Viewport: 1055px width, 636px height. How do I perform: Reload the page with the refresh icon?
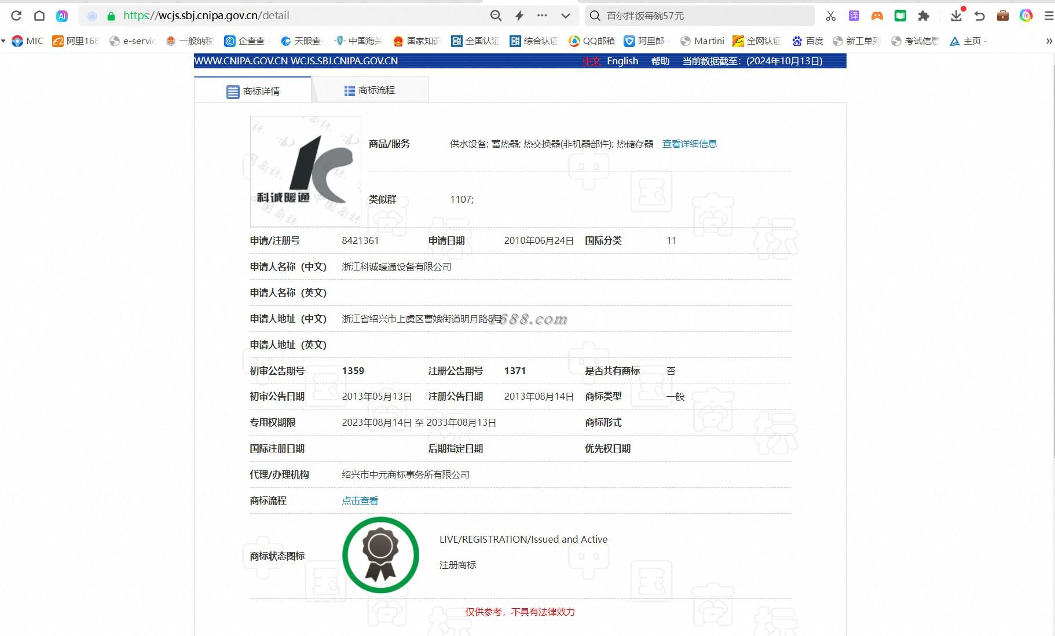click(x=16, y=16)
